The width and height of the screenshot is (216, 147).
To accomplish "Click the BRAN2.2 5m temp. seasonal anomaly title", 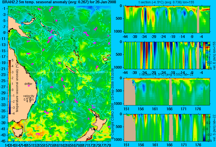I will (x=59, y=2).
